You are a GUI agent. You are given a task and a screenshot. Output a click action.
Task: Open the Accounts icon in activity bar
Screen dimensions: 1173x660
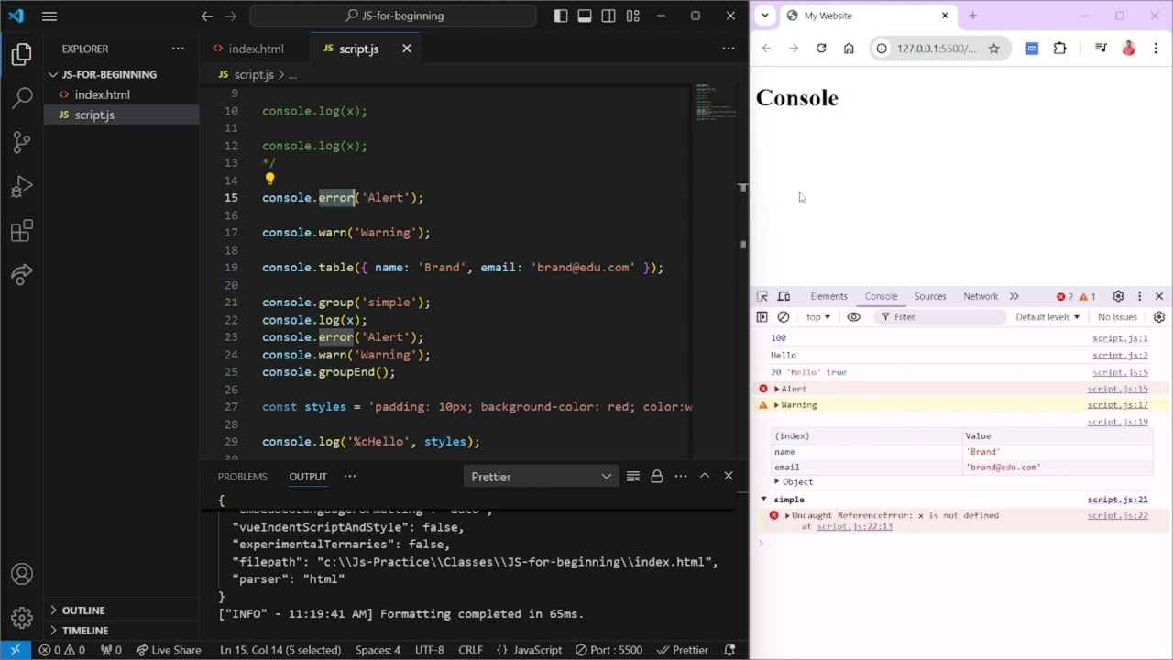22,574
